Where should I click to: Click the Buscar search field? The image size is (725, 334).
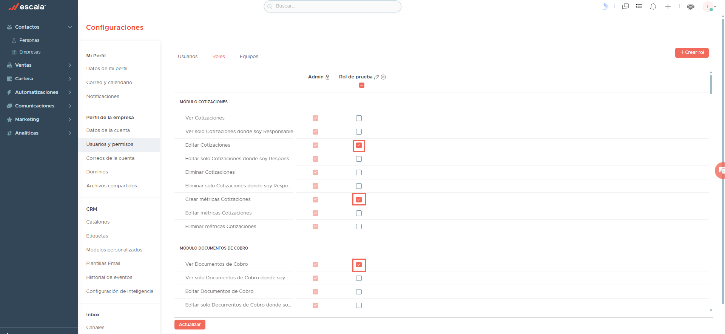[x=333, y=6]
